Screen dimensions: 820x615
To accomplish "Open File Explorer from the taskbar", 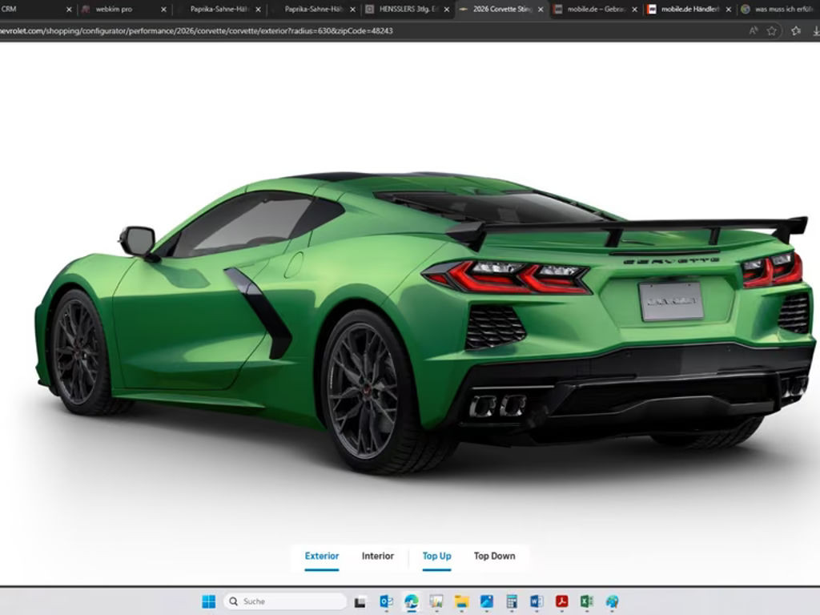I will [x=461, y=602].
